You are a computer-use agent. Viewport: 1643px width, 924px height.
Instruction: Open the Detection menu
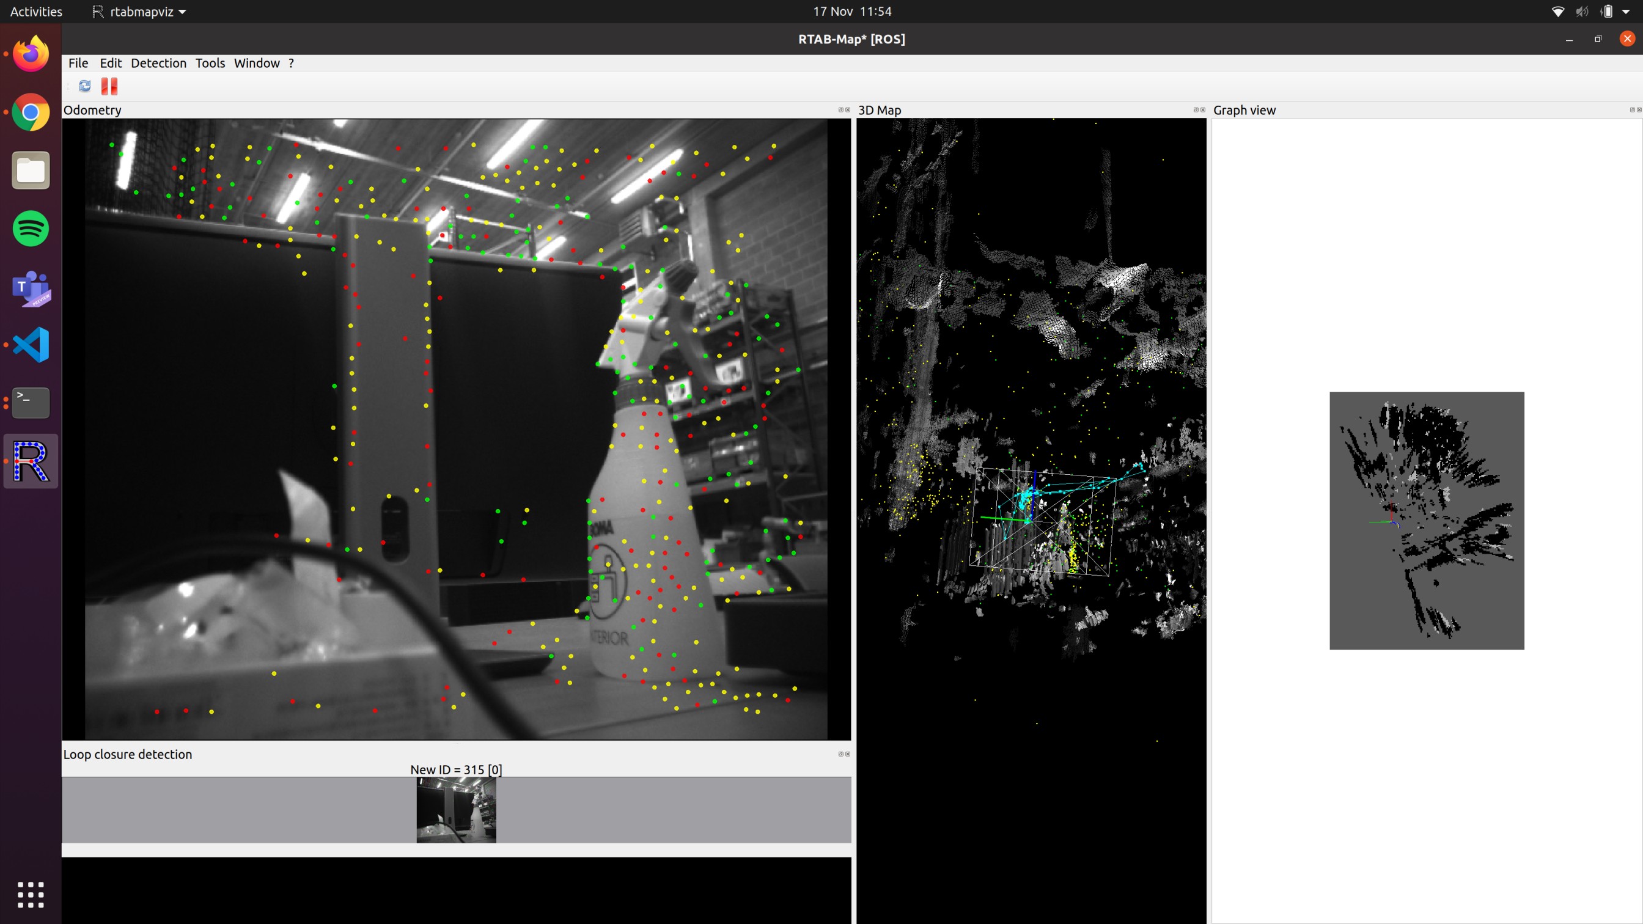(158, 63)
